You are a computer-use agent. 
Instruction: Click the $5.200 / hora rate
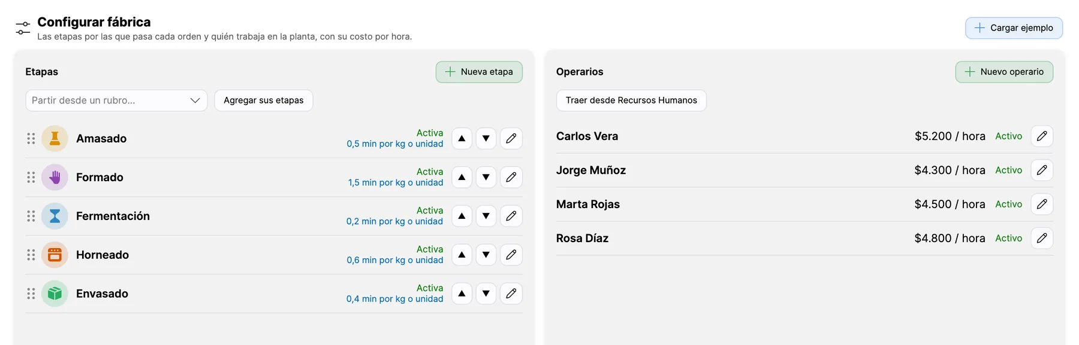950,136
